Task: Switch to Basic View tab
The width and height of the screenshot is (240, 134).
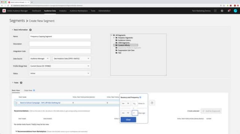Action: click(16, 90)
